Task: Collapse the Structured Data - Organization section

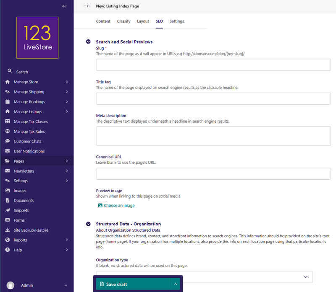Action: [88, 224]
